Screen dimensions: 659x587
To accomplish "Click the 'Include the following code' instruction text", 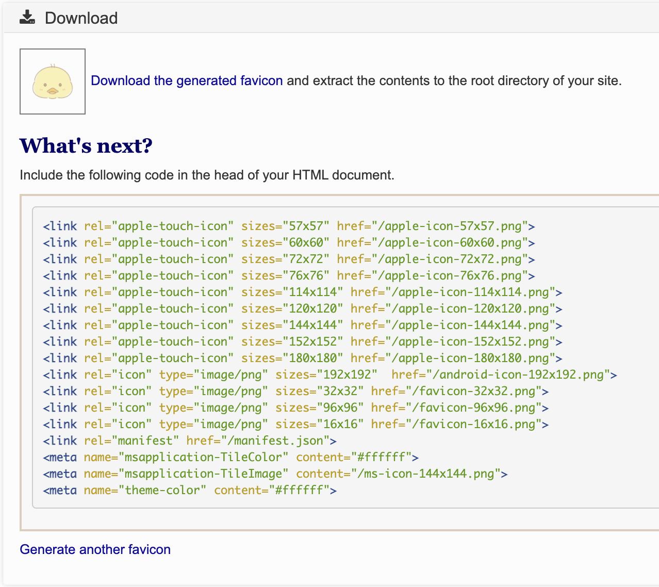I will pyautogui.click(x=207, y=175).
